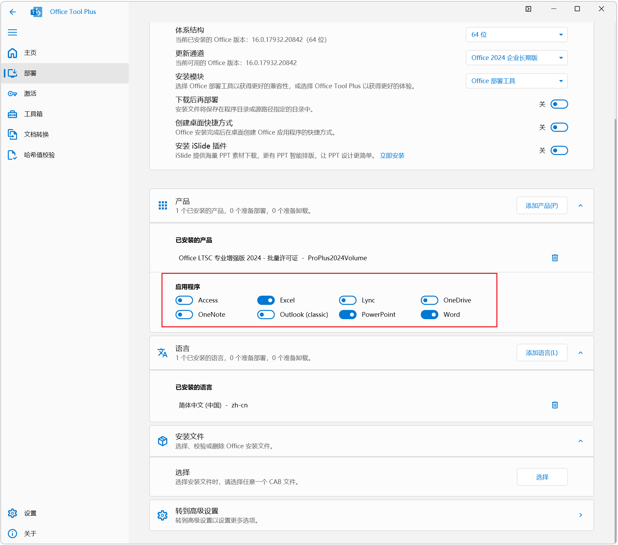The image size is (618, 545).
Task: Toggle 下载后再部署 switch
Action: (x=559, y=104)
